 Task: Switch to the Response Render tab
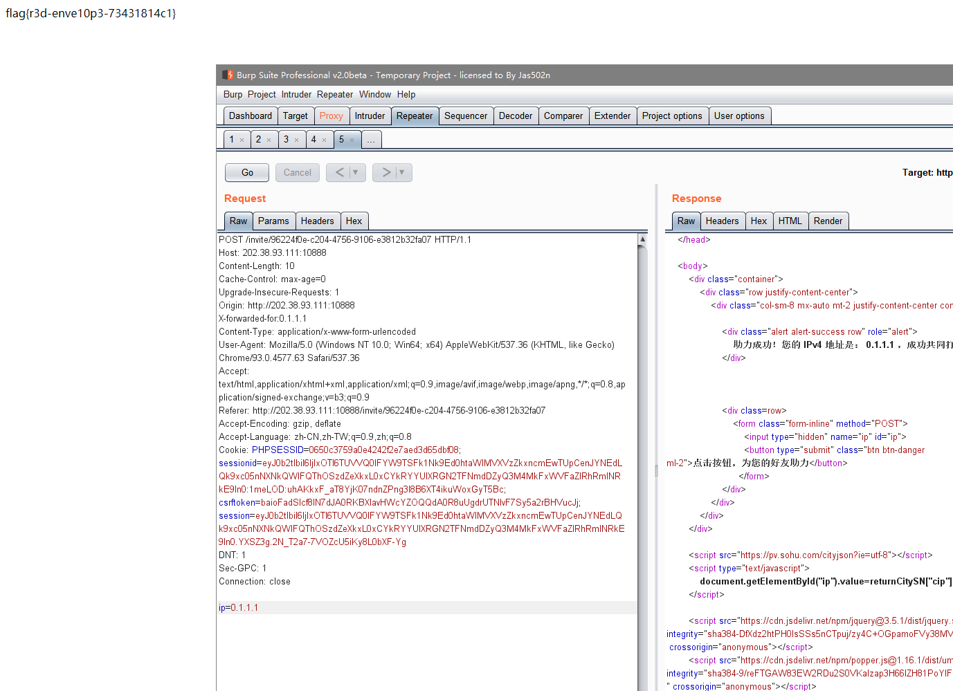pyautogui.click(x=828, y=221)
